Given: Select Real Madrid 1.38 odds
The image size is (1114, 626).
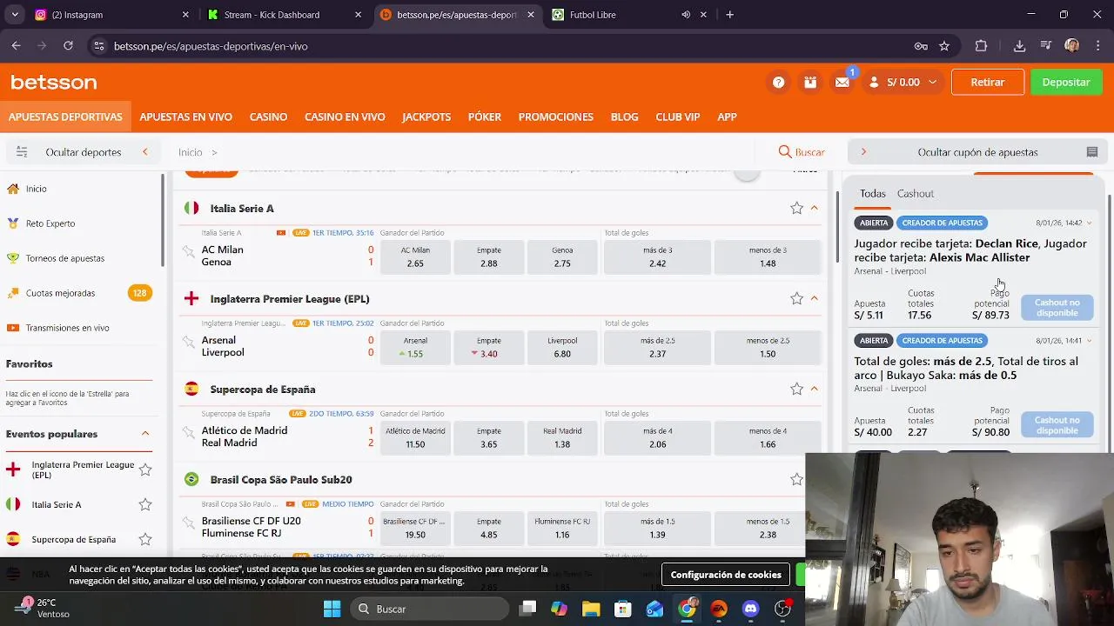Looking at the screenshot, I should 562,437.
